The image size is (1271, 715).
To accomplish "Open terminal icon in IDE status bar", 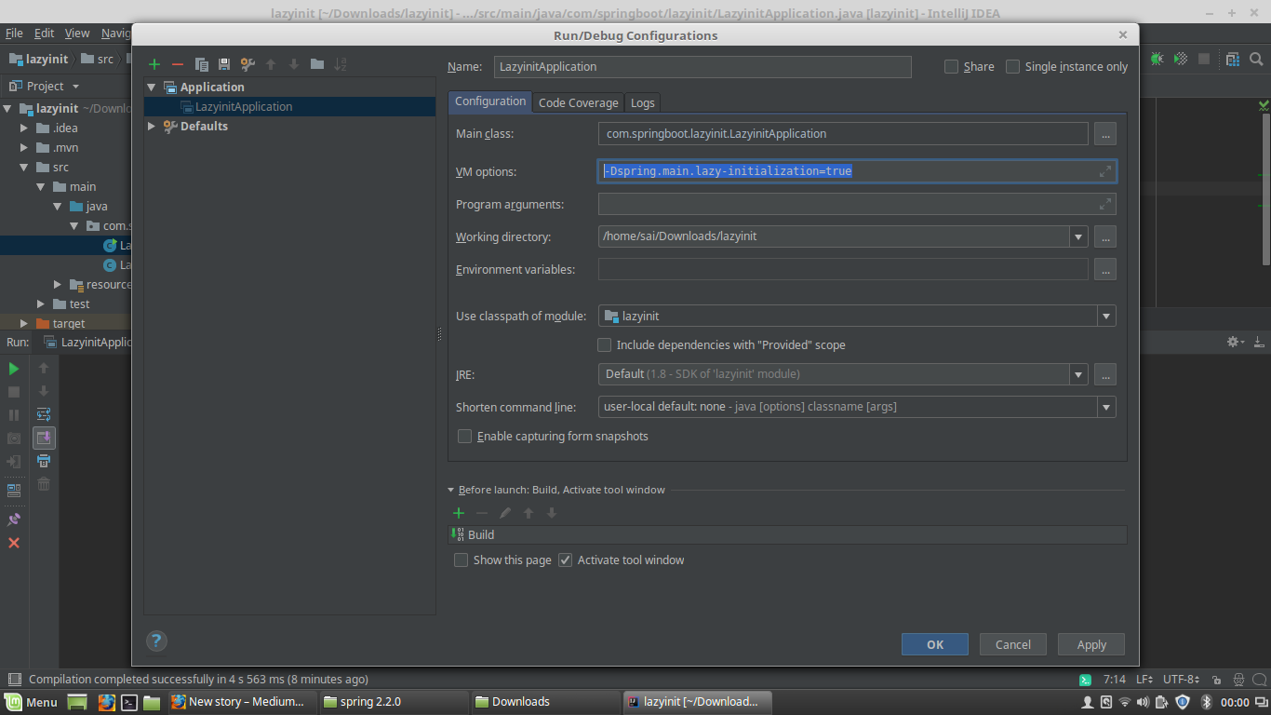I will click(x=1086, y=679).
